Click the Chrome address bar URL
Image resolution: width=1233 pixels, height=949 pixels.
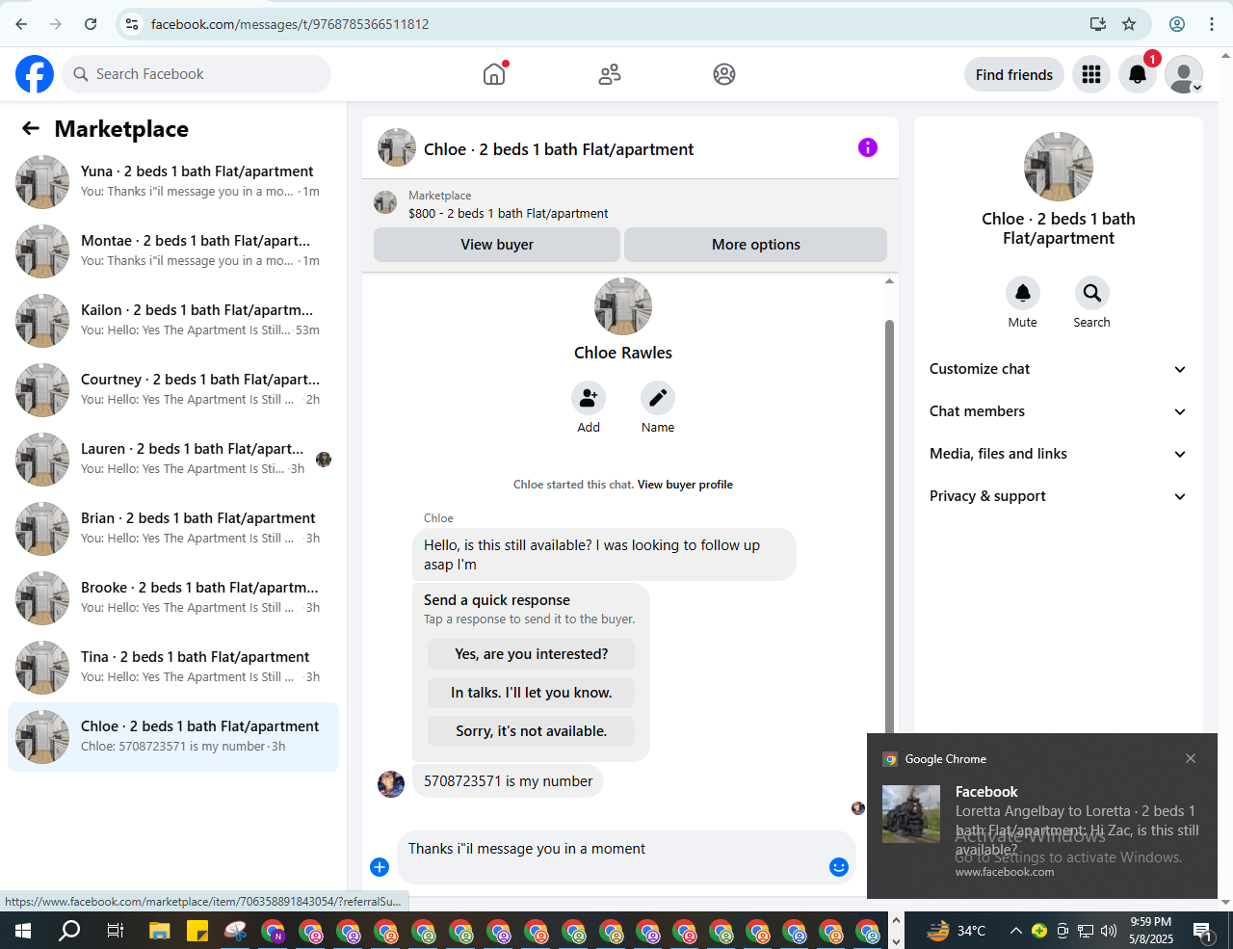tap(290, 24)
